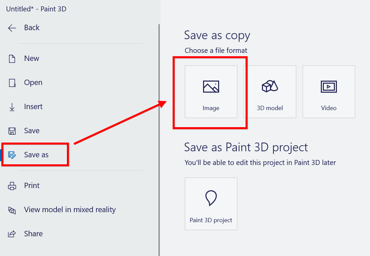Click the Open file icon
Image resolution: width=370 pixels, height=256 pixels.
[x=12, y=83]
